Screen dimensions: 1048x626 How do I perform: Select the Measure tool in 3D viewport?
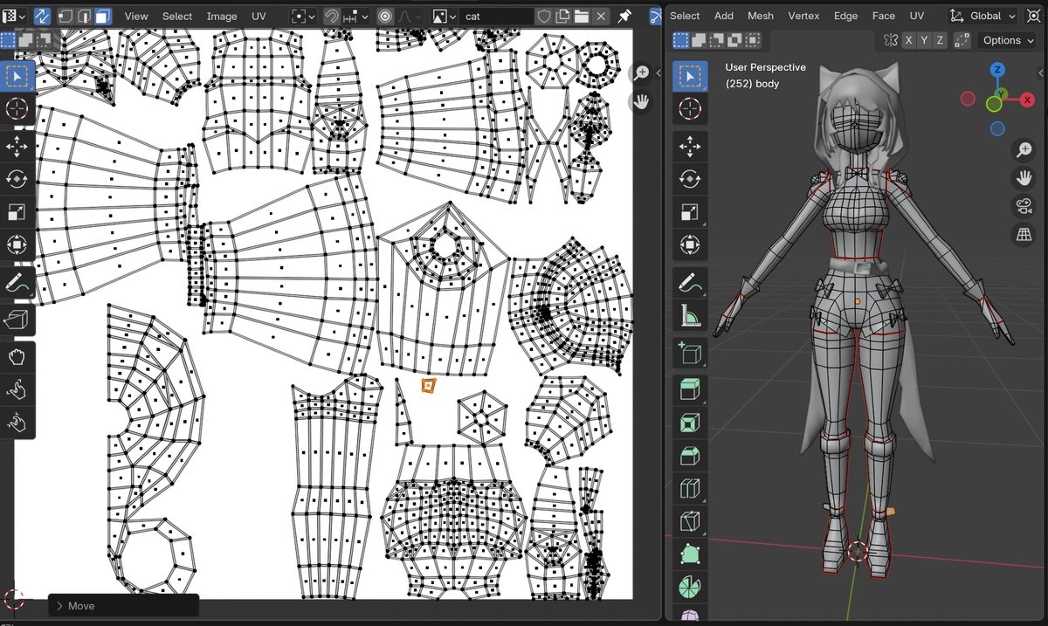(690, 316)
